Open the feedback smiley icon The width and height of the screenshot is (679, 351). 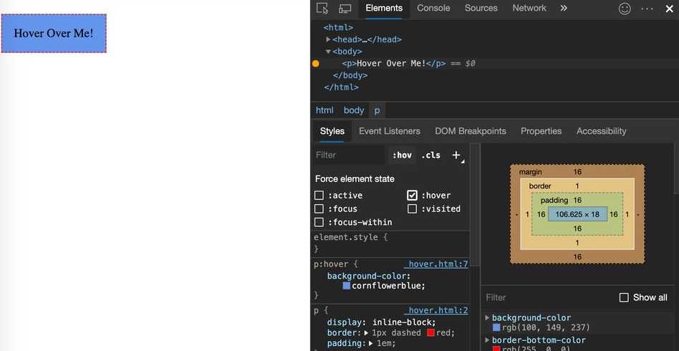coord(625,8)
